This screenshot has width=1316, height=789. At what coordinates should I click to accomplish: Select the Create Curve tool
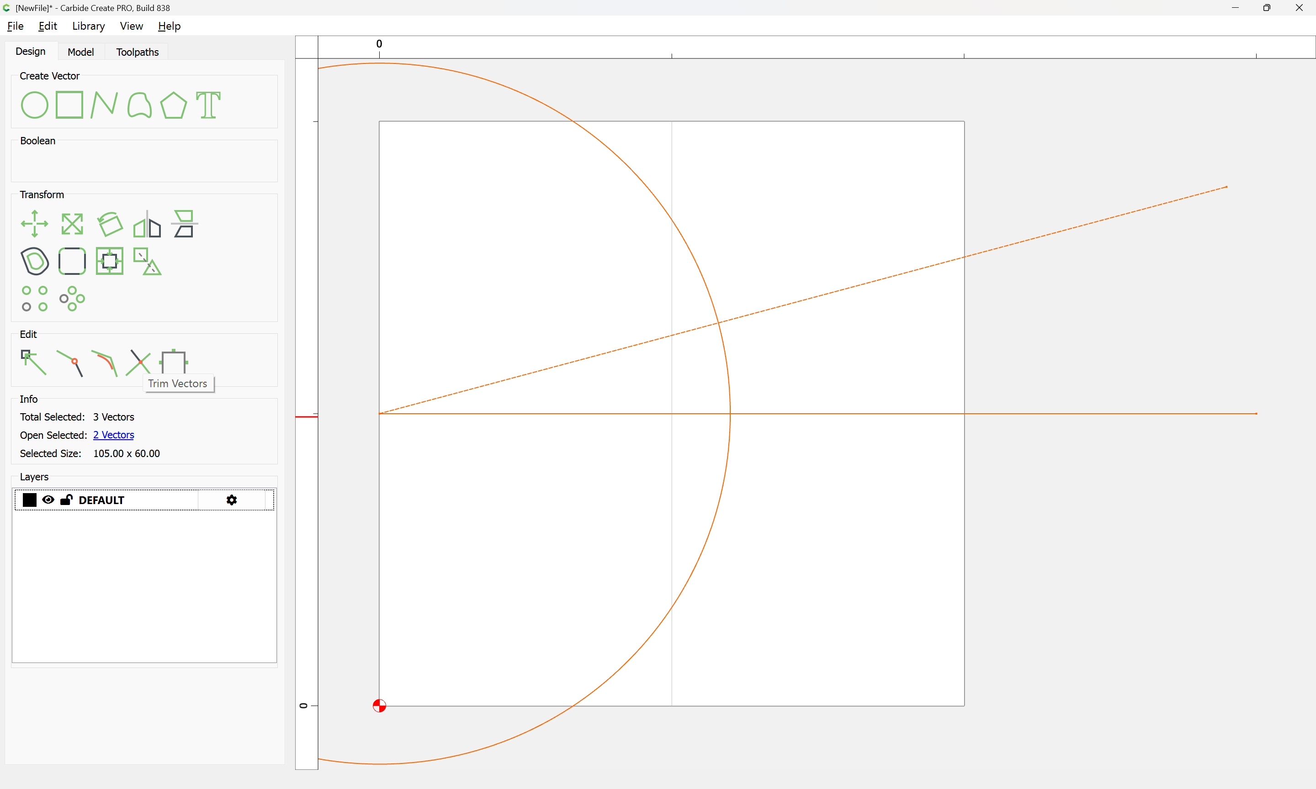[x=139, y=105]
